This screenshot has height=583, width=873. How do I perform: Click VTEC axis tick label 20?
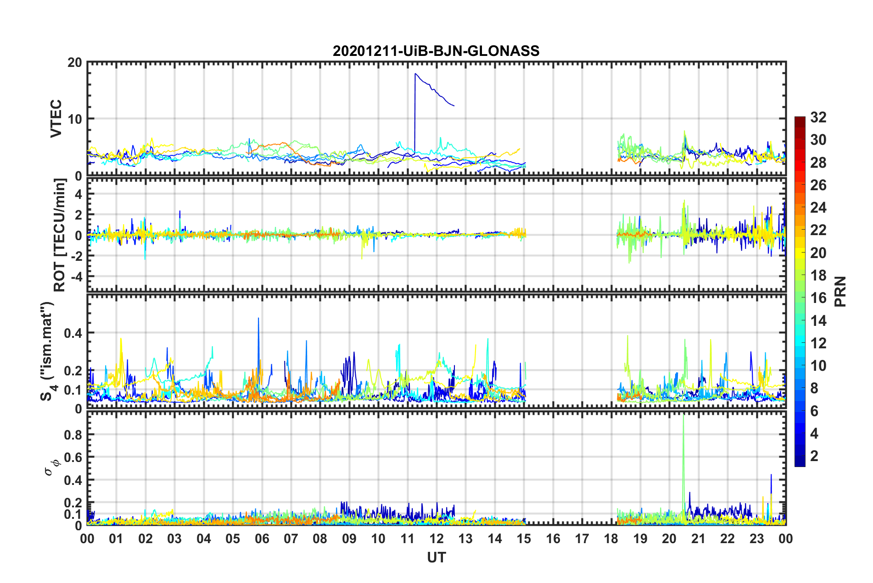(75, 62)
